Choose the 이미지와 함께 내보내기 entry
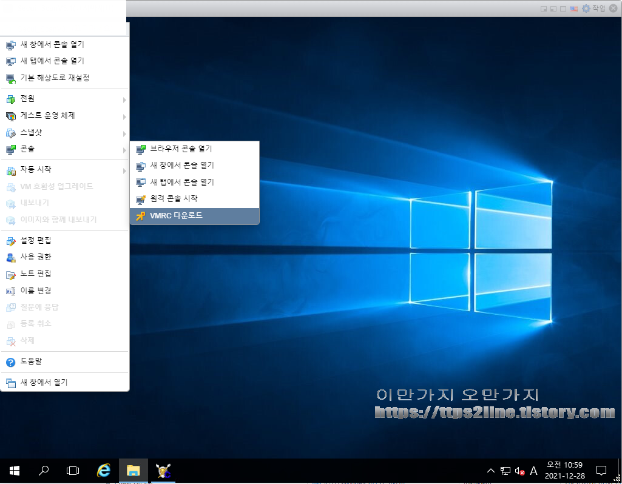The image size is (622, 484). pos(65,220)
